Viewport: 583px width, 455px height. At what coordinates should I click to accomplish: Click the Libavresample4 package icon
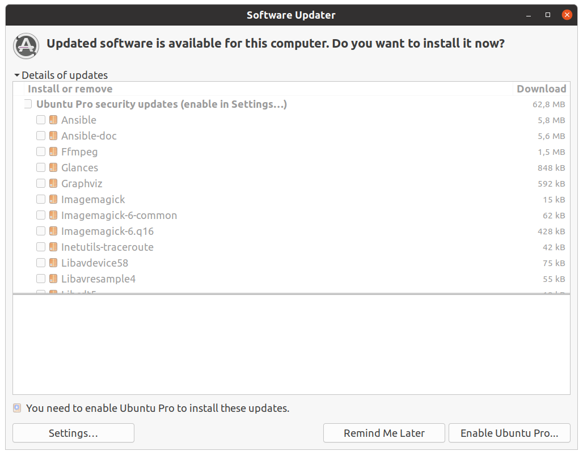[53, 279]
